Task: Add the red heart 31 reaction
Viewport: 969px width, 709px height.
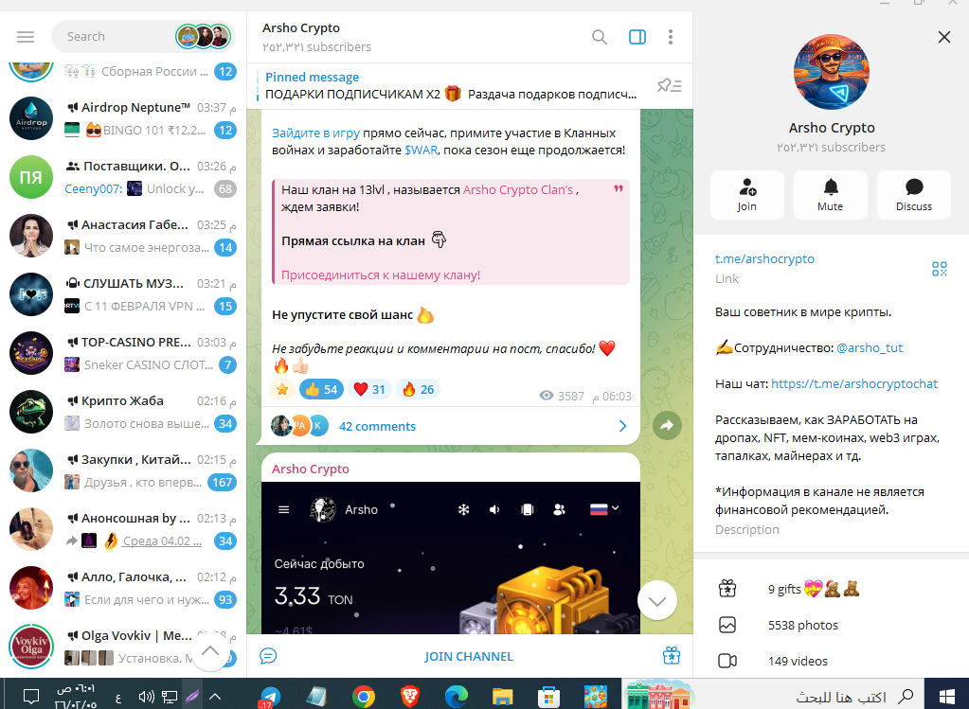Action: click(x=368, y=389)
